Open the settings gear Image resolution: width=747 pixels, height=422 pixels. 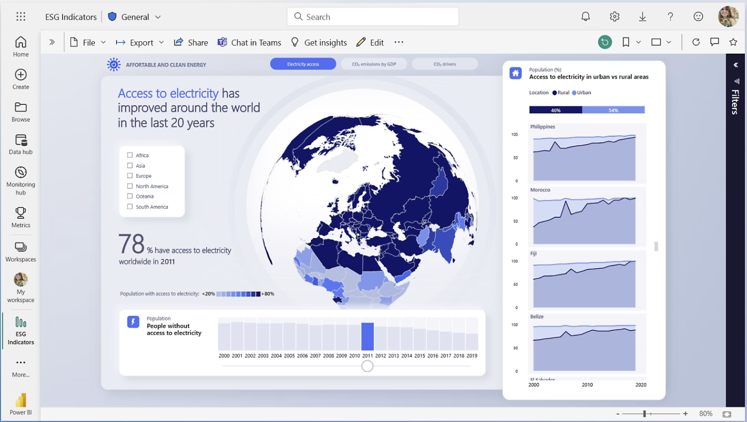[615, 17]
